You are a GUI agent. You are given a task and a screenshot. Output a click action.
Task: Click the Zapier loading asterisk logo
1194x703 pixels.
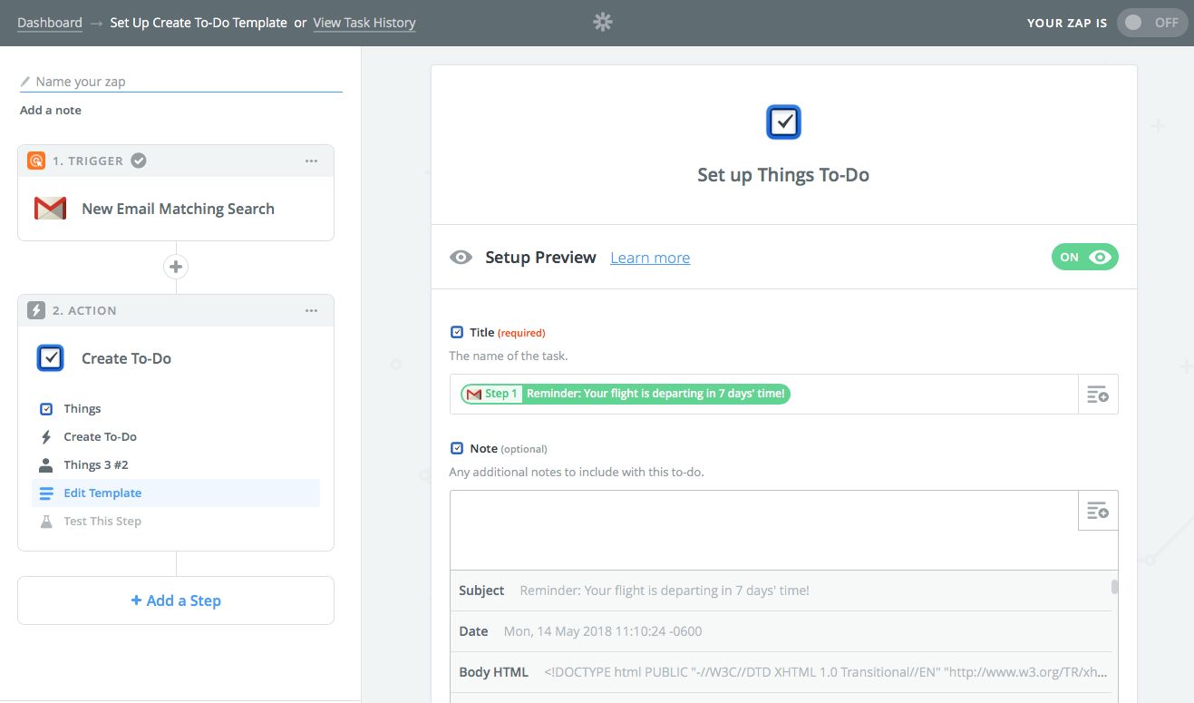603,22
